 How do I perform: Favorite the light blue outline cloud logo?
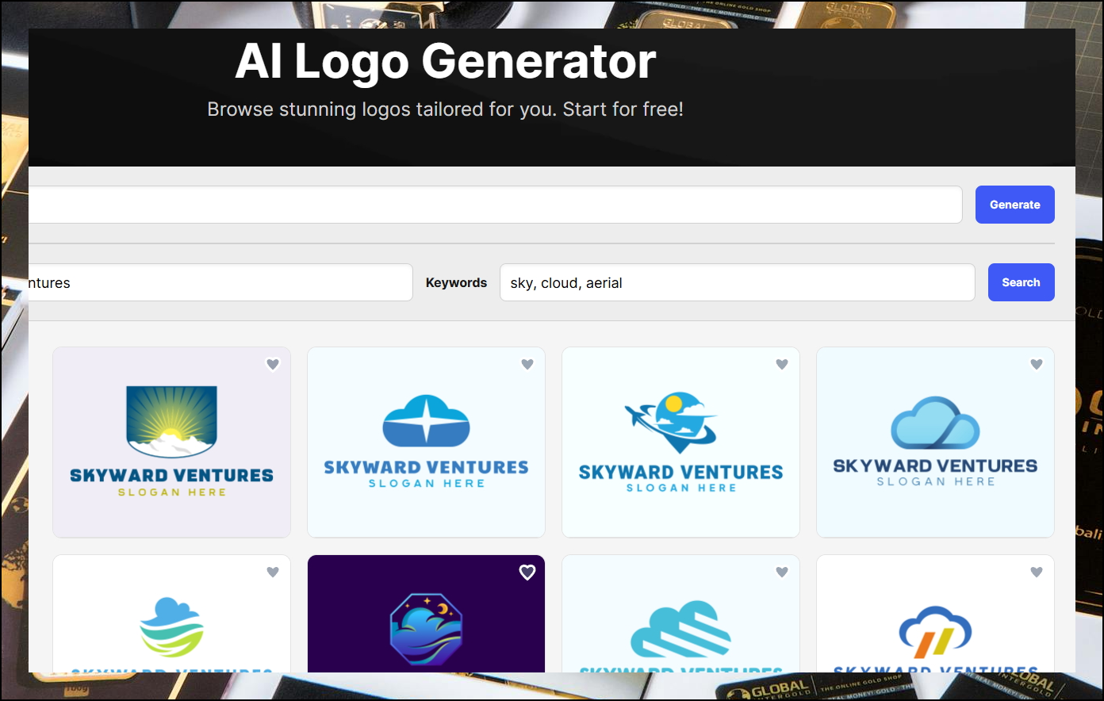pos(1037,364)
